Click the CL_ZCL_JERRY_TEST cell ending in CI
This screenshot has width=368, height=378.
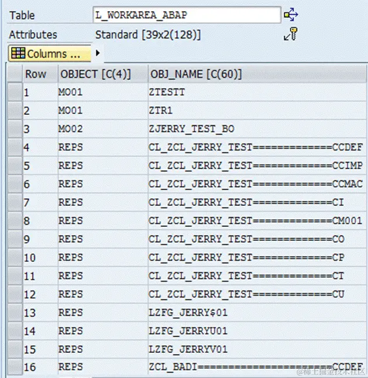click(x=257, y=202)
